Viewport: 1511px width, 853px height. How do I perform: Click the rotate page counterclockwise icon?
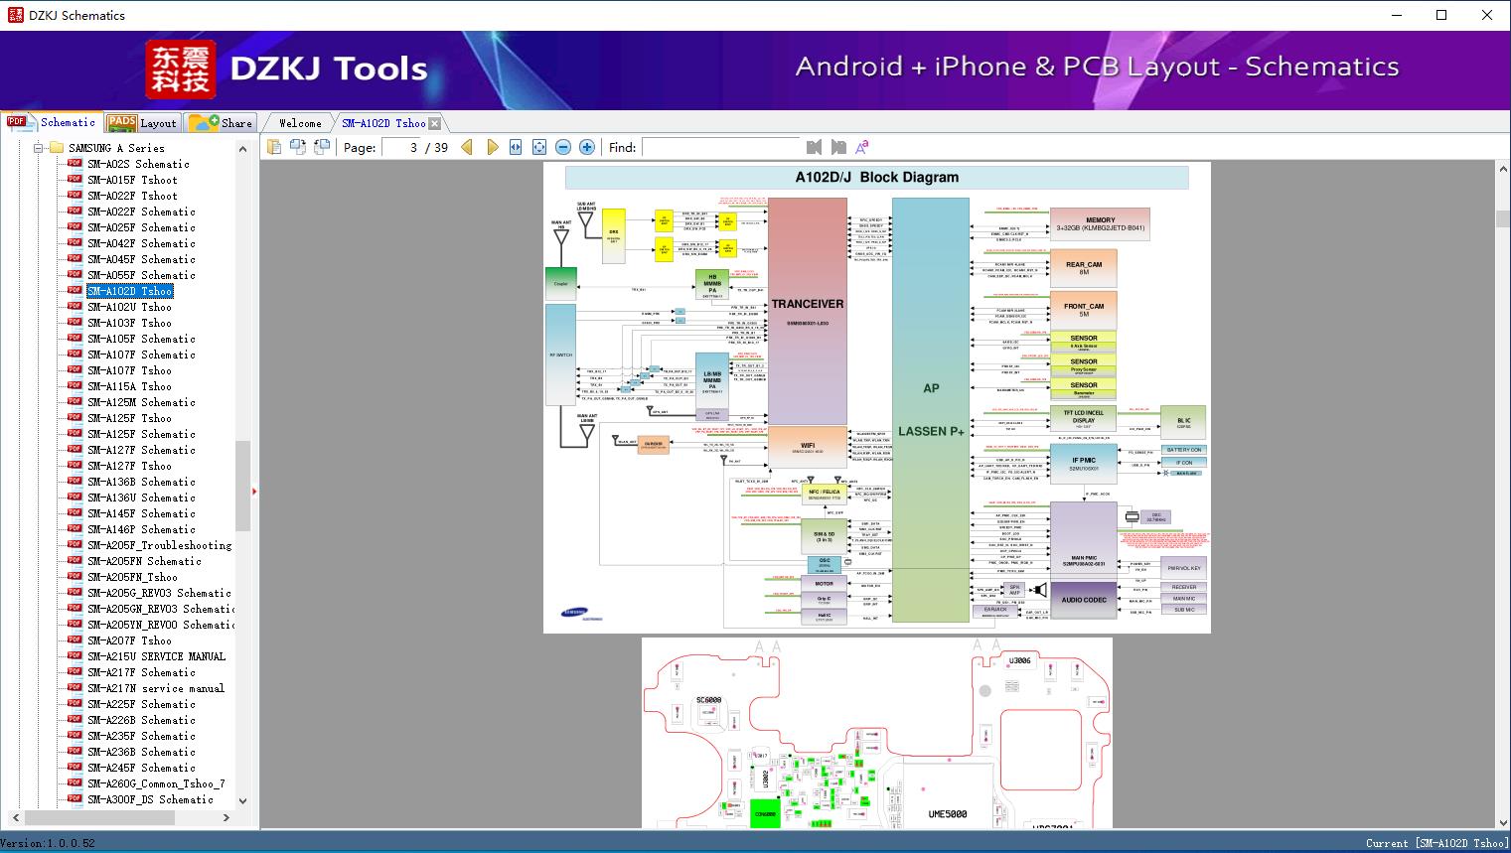coord(298,147)
